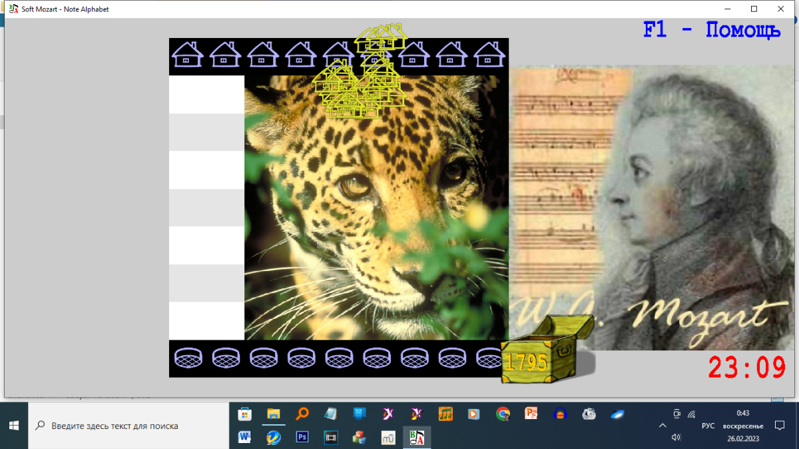Screen dimensions: 799x449
Task: Click the rightmost purple house icon
Action: coord(489,54)
